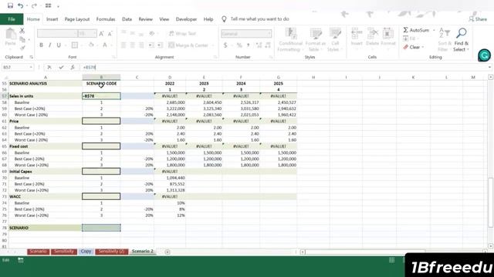Open the Merge & Center dropdown arrow

click(213, 45)
